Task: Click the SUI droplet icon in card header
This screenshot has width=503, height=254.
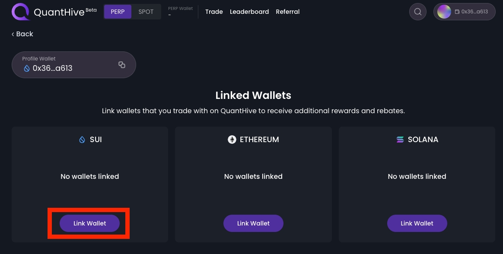Action: 82,140
